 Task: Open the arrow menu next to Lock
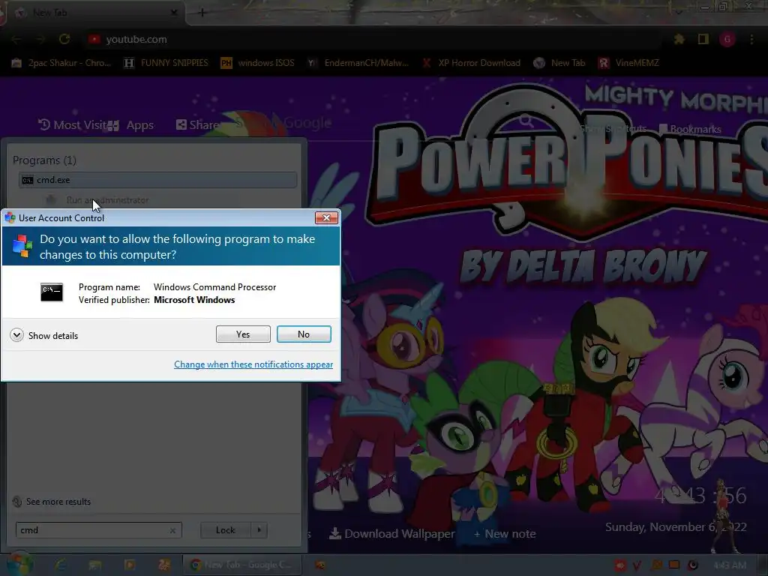(x=259, y=530)
